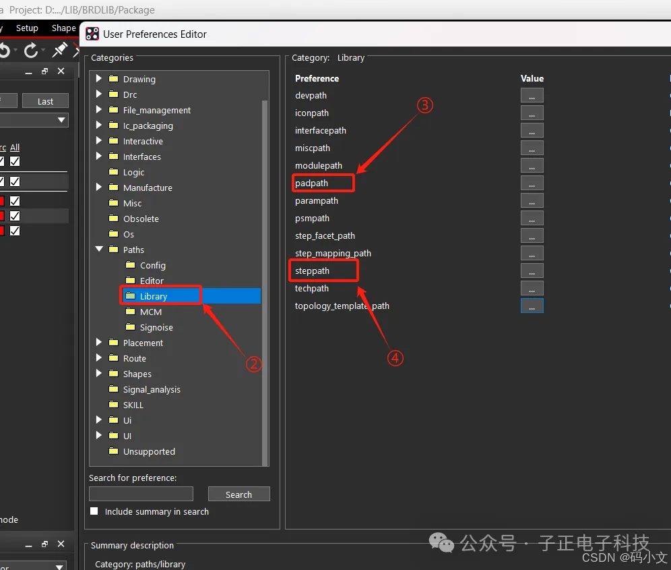Toggle the highlighted row's checkbox
The height and width of the screenshot is (570, 671).
15,216
